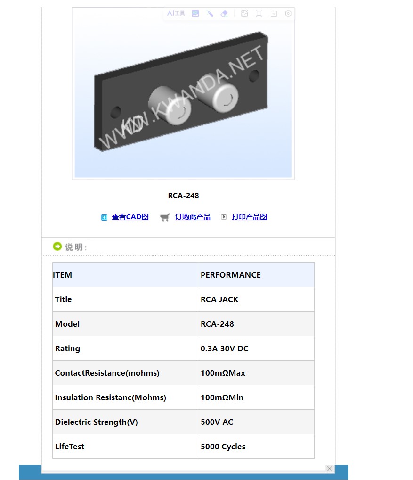Viewport: 413px width, 480px height.
Task: Select the magic wand tool icon
Action: point(210,13)
